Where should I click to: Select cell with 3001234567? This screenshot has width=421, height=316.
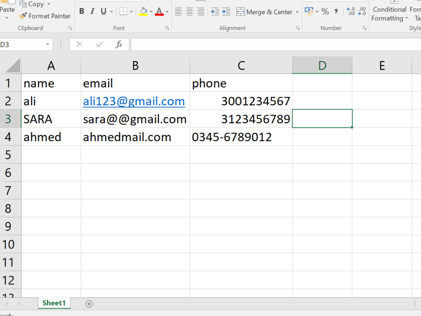pyautogui.click(x=241, y=101)
